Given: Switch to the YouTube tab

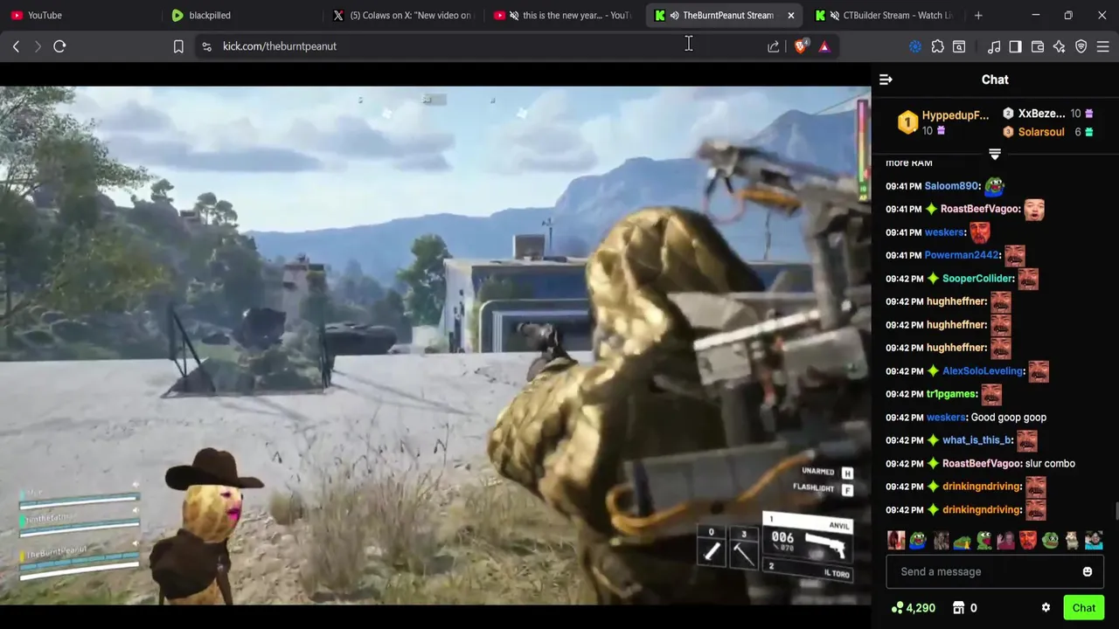Looking at the screenshot, I should [80, 15].
